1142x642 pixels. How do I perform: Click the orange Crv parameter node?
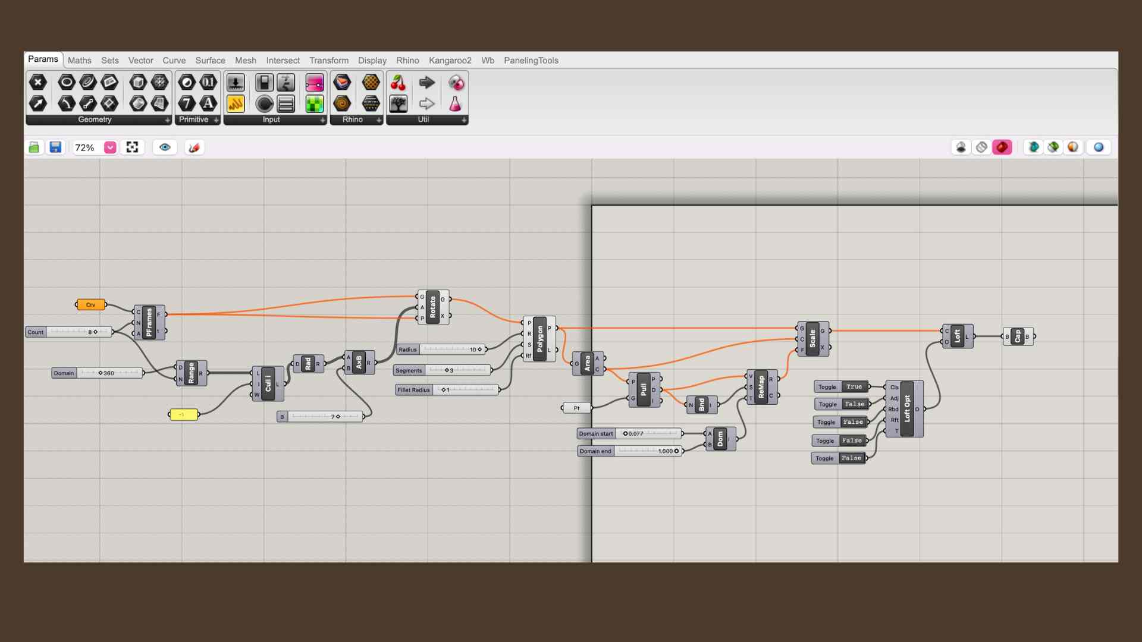coord(91,305)
